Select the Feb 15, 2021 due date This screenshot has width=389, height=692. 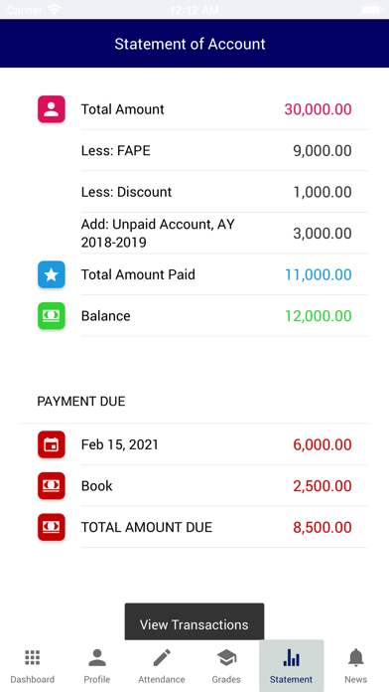pyautogui.click(x=119, y=444)
